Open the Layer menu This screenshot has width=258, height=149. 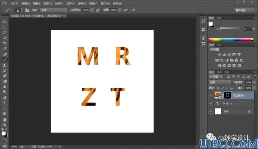pyautogui.click(x=48, y=3)
